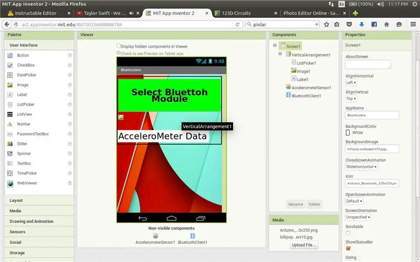
Task: Rename the selected component
Action: point(296,204)
